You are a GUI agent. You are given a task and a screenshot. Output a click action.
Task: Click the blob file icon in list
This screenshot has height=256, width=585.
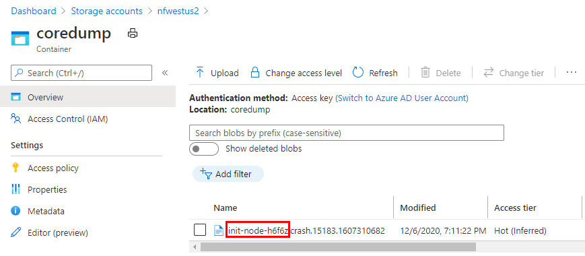tap(219, 231)
